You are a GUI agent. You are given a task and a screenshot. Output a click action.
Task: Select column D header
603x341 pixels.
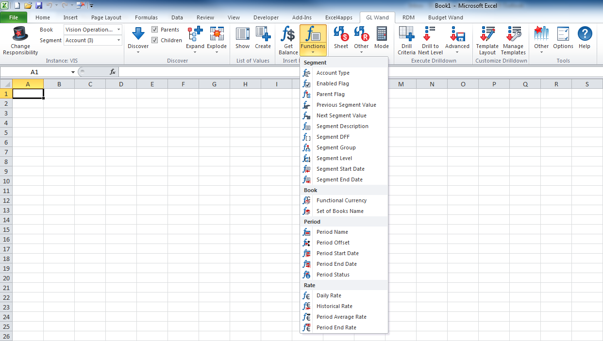(x=121, y=84)
